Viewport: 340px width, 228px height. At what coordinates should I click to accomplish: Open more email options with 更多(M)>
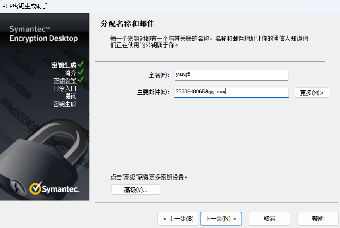tap(312, 93)
